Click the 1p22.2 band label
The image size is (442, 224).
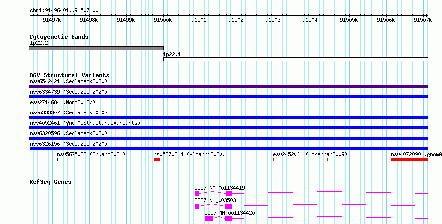click(x=39, y=43)
